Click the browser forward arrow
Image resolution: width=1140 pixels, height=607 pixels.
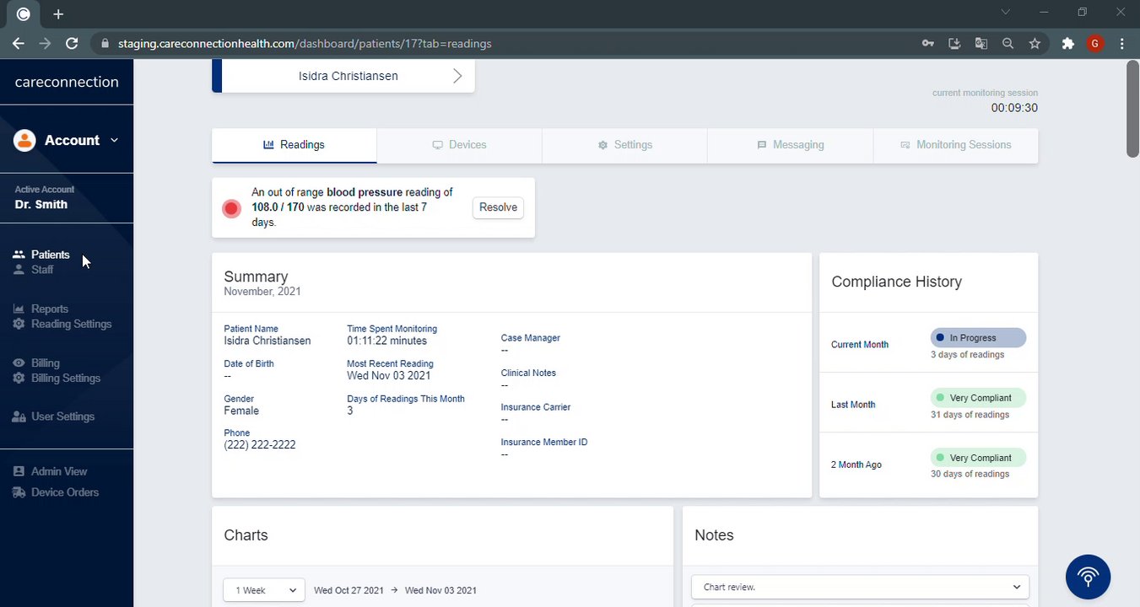click(x=45, y=43)
